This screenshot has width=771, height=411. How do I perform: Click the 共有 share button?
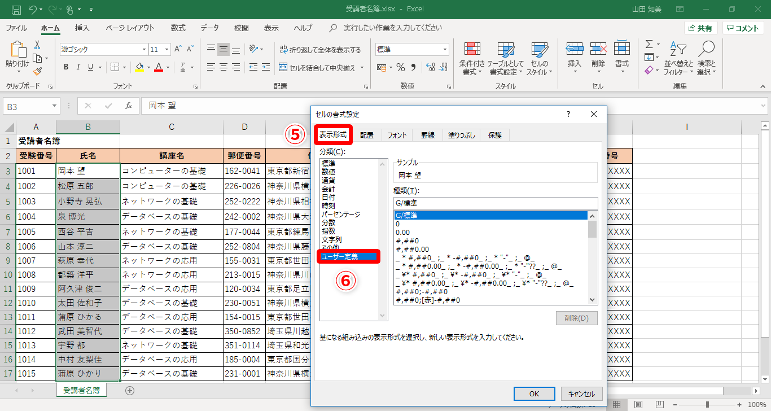tap(700, 28)
